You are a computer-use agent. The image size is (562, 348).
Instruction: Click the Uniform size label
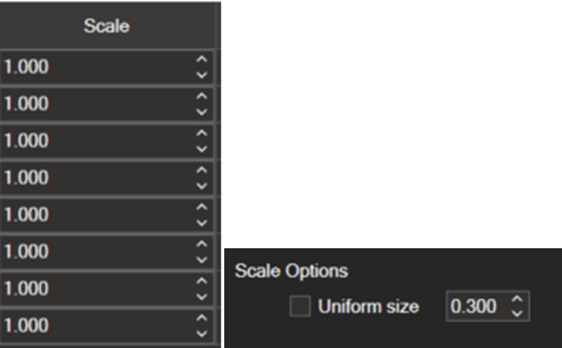(x=368, y=306)
